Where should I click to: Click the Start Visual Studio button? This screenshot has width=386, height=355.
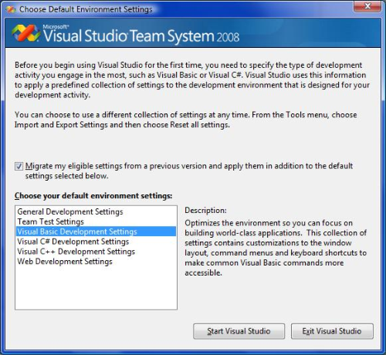(x=239, y=331)
